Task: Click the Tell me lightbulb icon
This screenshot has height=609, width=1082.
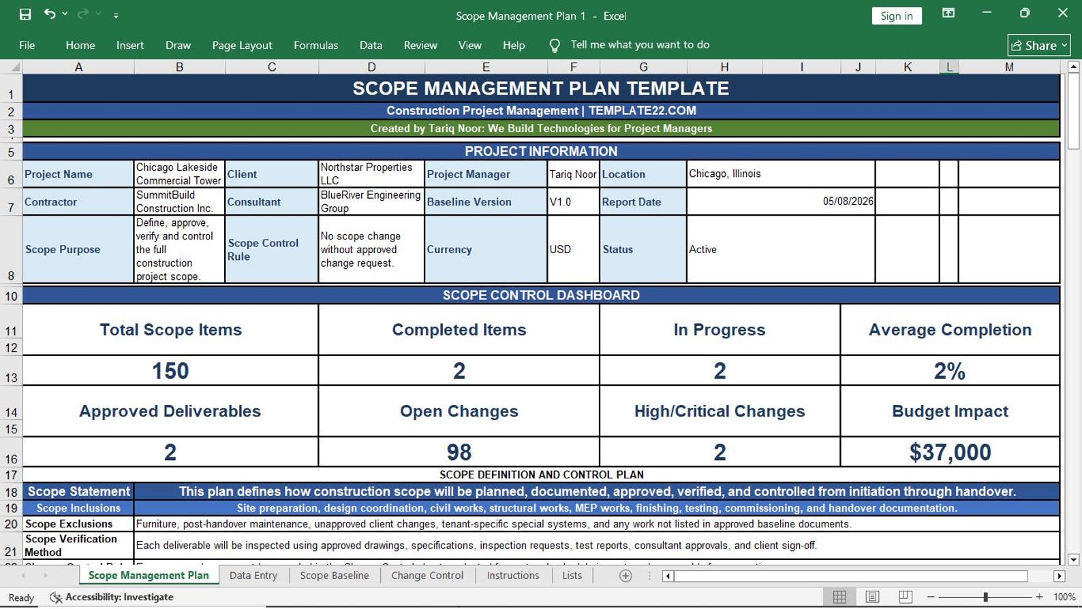Action: pyautogui.click(x=555, y=46)
